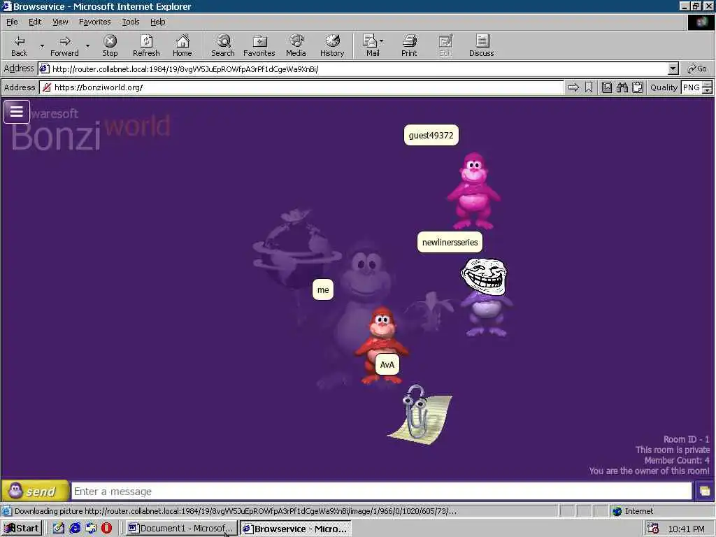Click the Print toolbar icon

pos(409,45)
